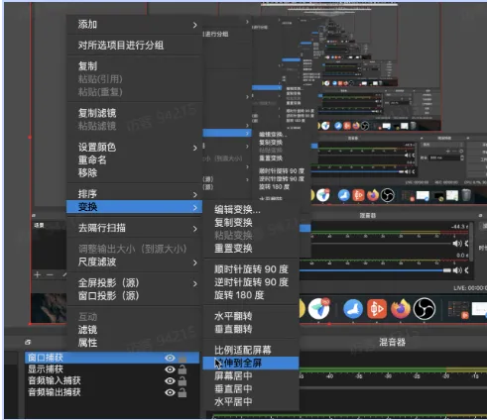Screen dimensions: 487x420
Task: Open gear icon on largest 0.0 mixer track
Action: tap(466, 270)
